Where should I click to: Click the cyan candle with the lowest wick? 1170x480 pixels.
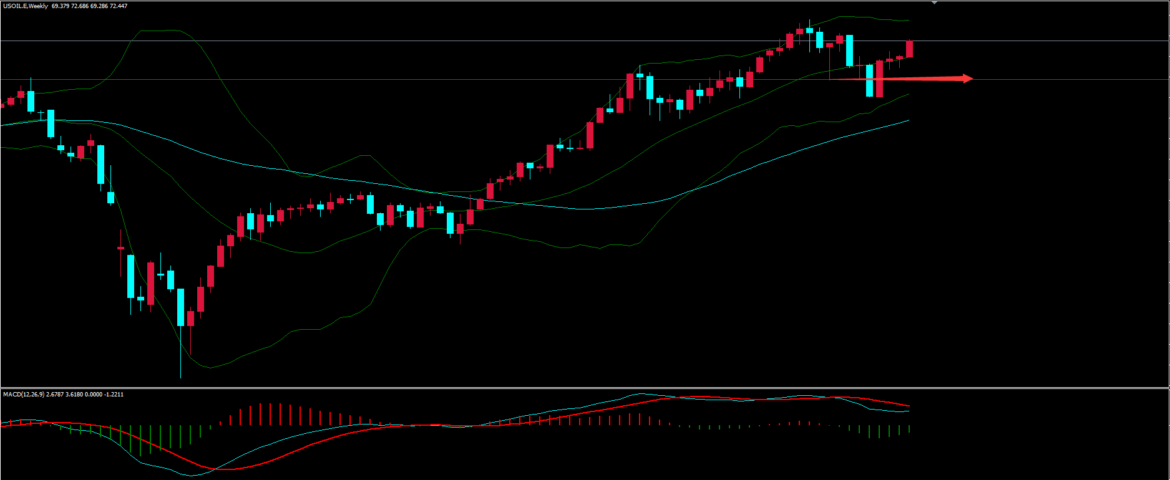[x=181, y=307]
